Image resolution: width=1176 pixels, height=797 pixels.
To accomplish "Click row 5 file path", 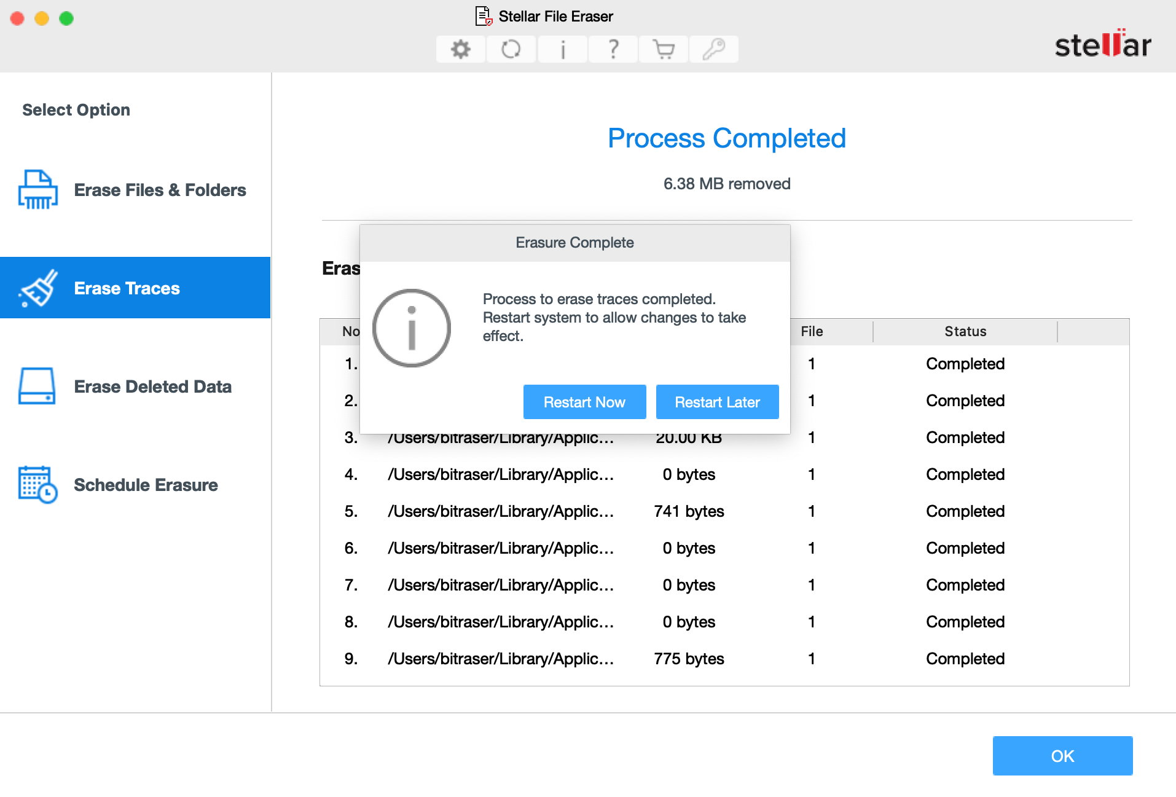I will 501,511.
